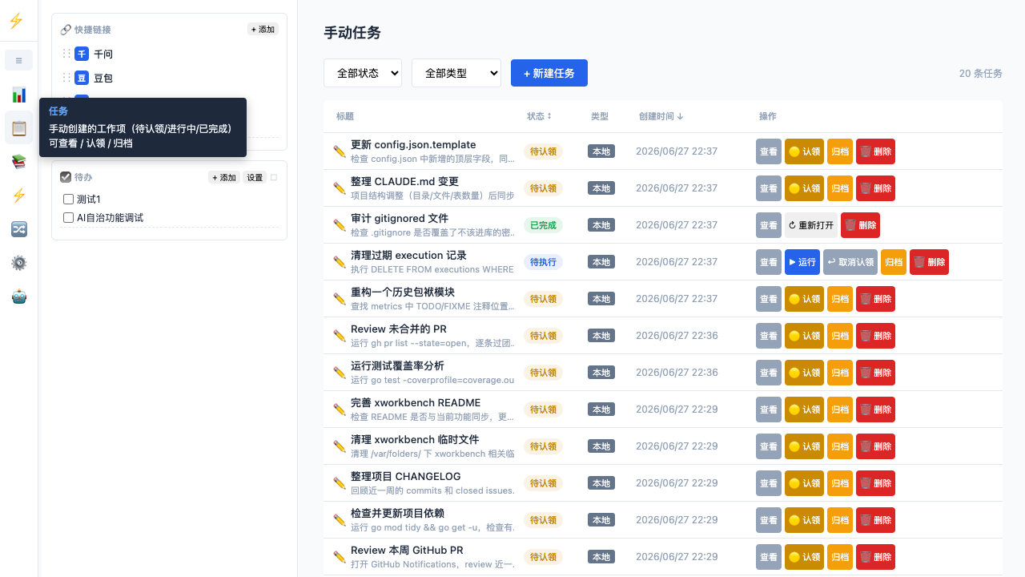This screenshot has height=577, width=1025.
Task: Open the stacked books icon in sidebar
Action: 19,162
